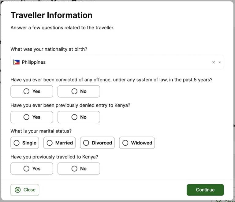Click the Close button

coord(25,190)
